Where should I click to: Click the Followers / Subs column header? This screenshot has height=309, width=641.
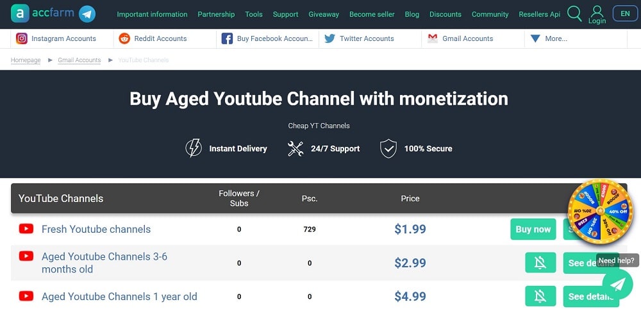239,198
